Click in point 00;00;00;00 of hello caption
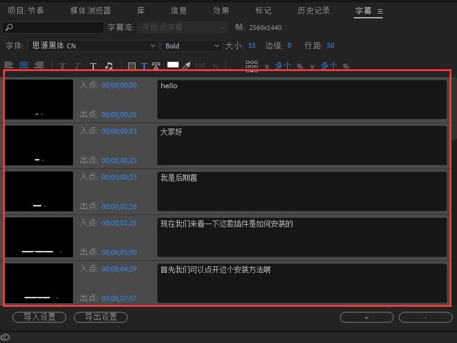The width and height of the screenshot is (457, 343). click(119, 85)
